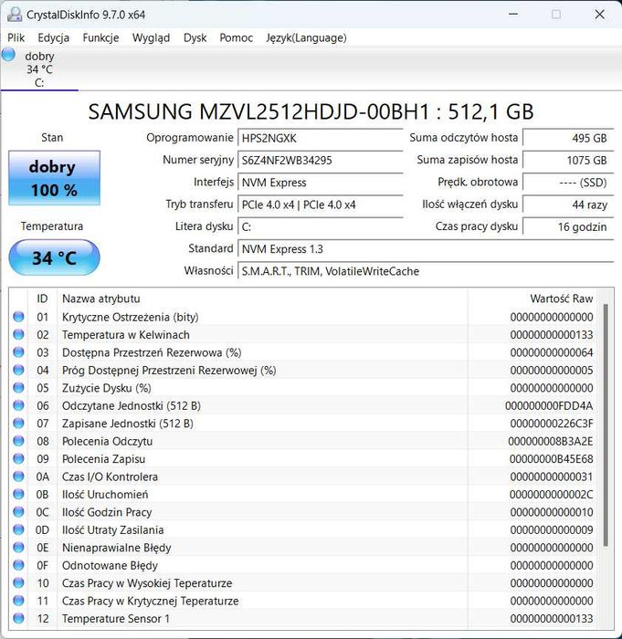The height and width of the screenshot is (639, 622).
Task: Click status icon for Krytycznej Teperaturze row
Action: click(x=18, y=601)
